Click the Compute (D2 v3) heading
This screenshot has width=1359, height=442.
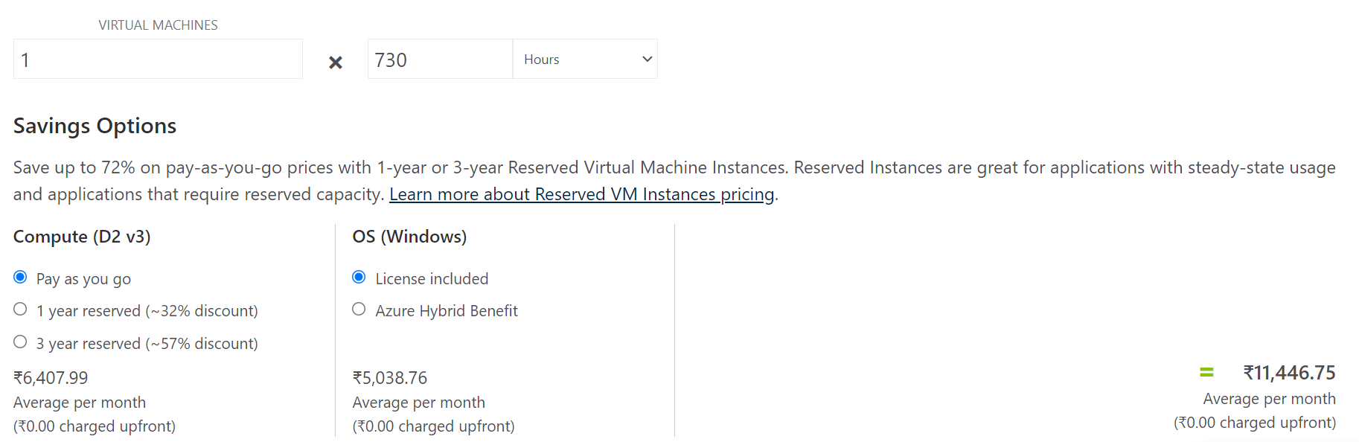pos(82,237)
